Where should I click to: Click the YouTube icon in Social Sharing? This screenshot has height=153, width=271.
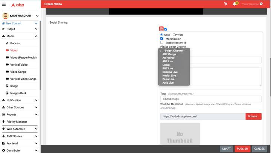(x=161, y=29)
